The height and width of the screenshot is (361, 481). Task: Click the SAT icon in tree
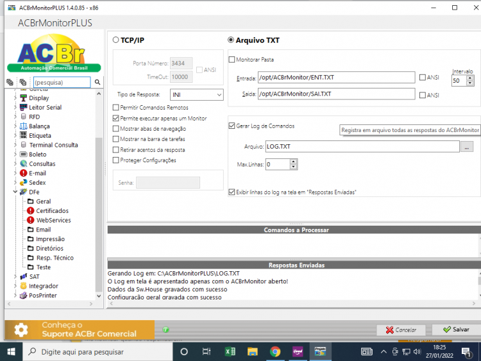click(x=23, y=276)
